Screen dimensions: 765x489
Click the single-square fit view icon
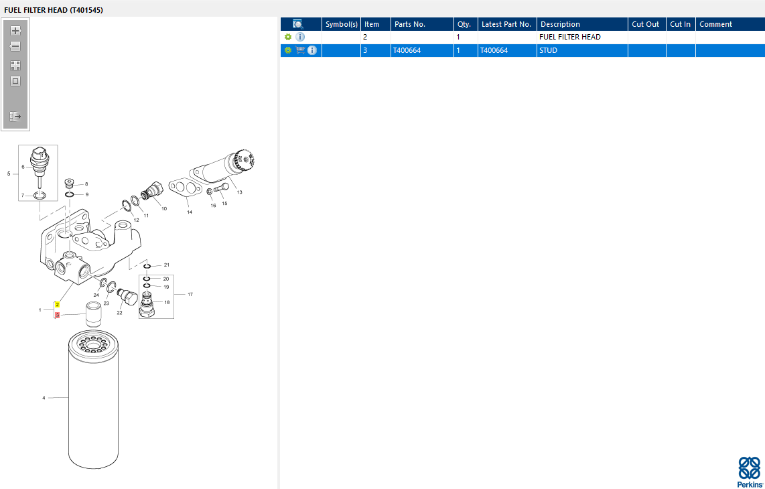click(x=15, y=81)
